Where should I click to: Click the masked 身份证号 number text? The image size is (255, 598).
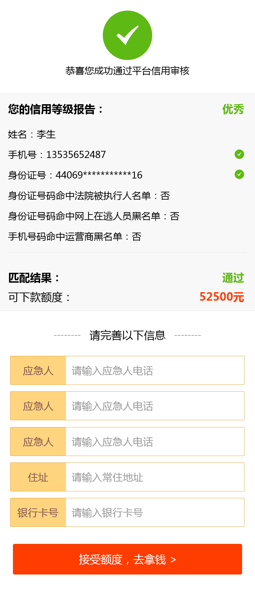(x=99, y=175)
